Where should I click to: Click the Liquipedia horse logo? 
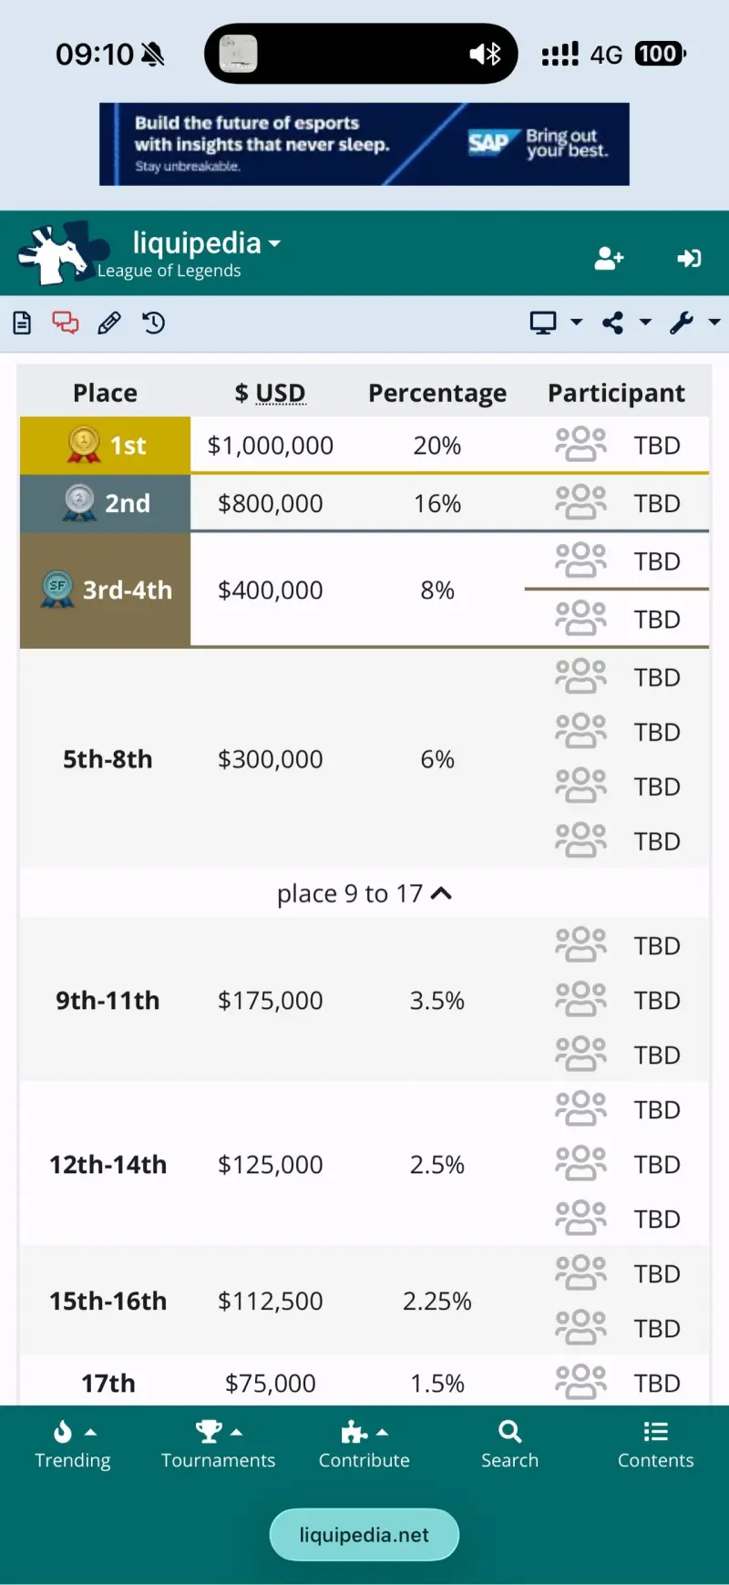(x=56, y=253)
